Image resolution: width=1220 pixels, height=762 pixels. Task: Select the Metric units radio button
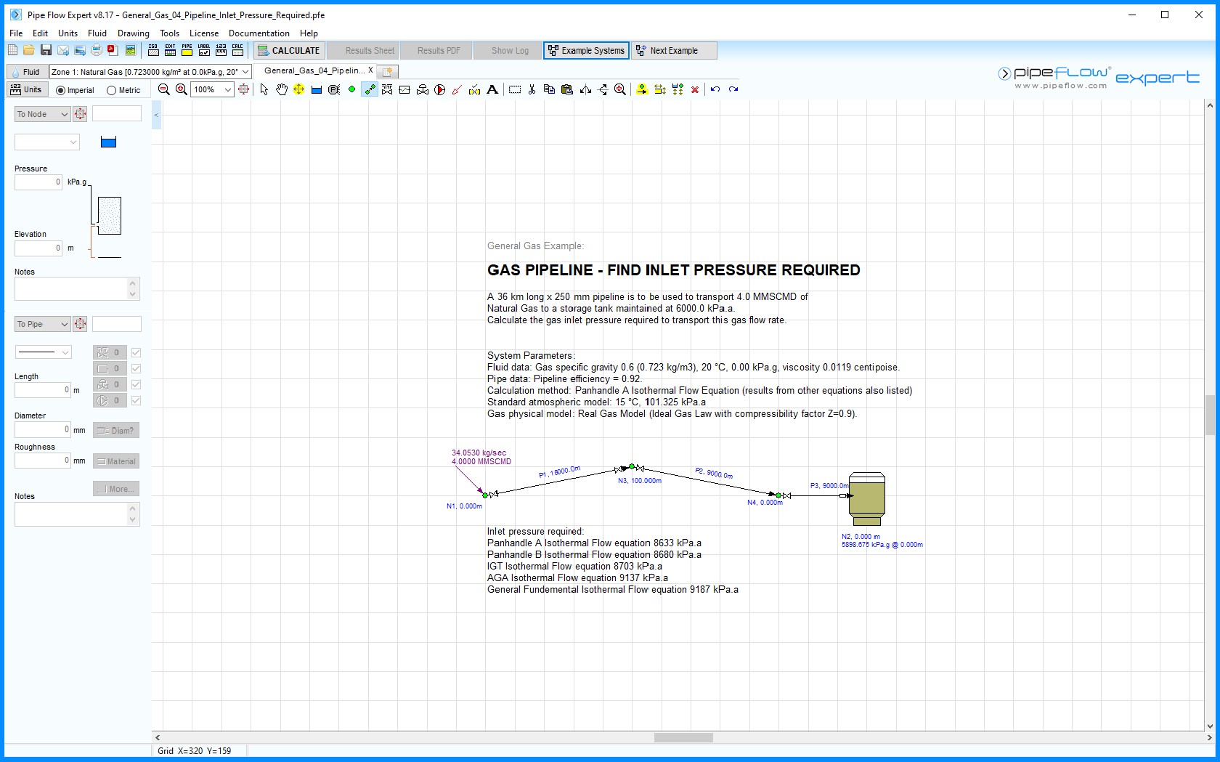click(111, 90)
